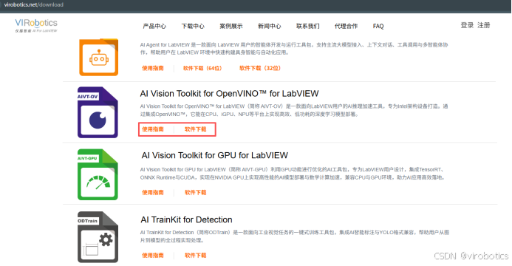Open 使用指南 for AI TrainKit for Detection
The image size is (512, 266).
pyautogui.click(x=153, y=256)
